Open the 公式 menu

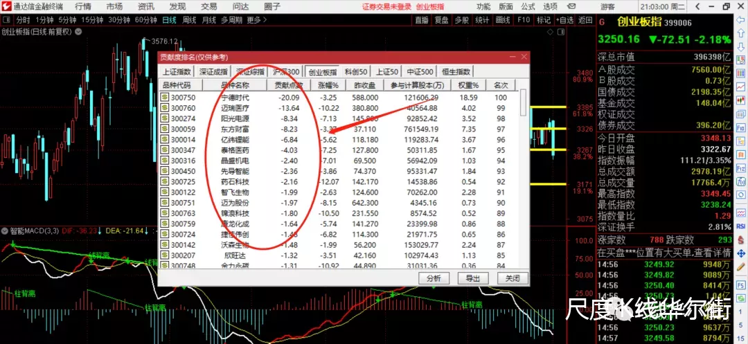528,7
